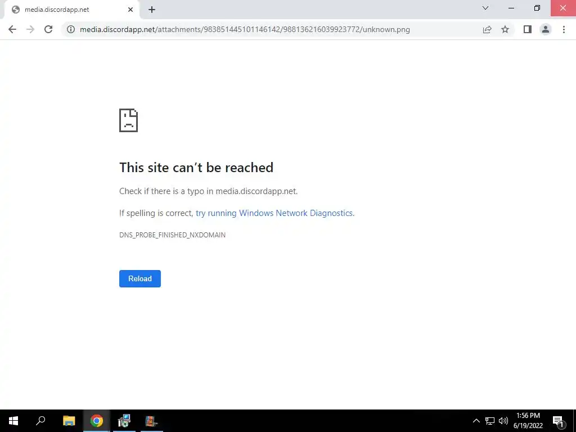The height and width of the screenshot is (432, 576).
Task: Go back using the browser back arrow
Action: pos(12,29)
